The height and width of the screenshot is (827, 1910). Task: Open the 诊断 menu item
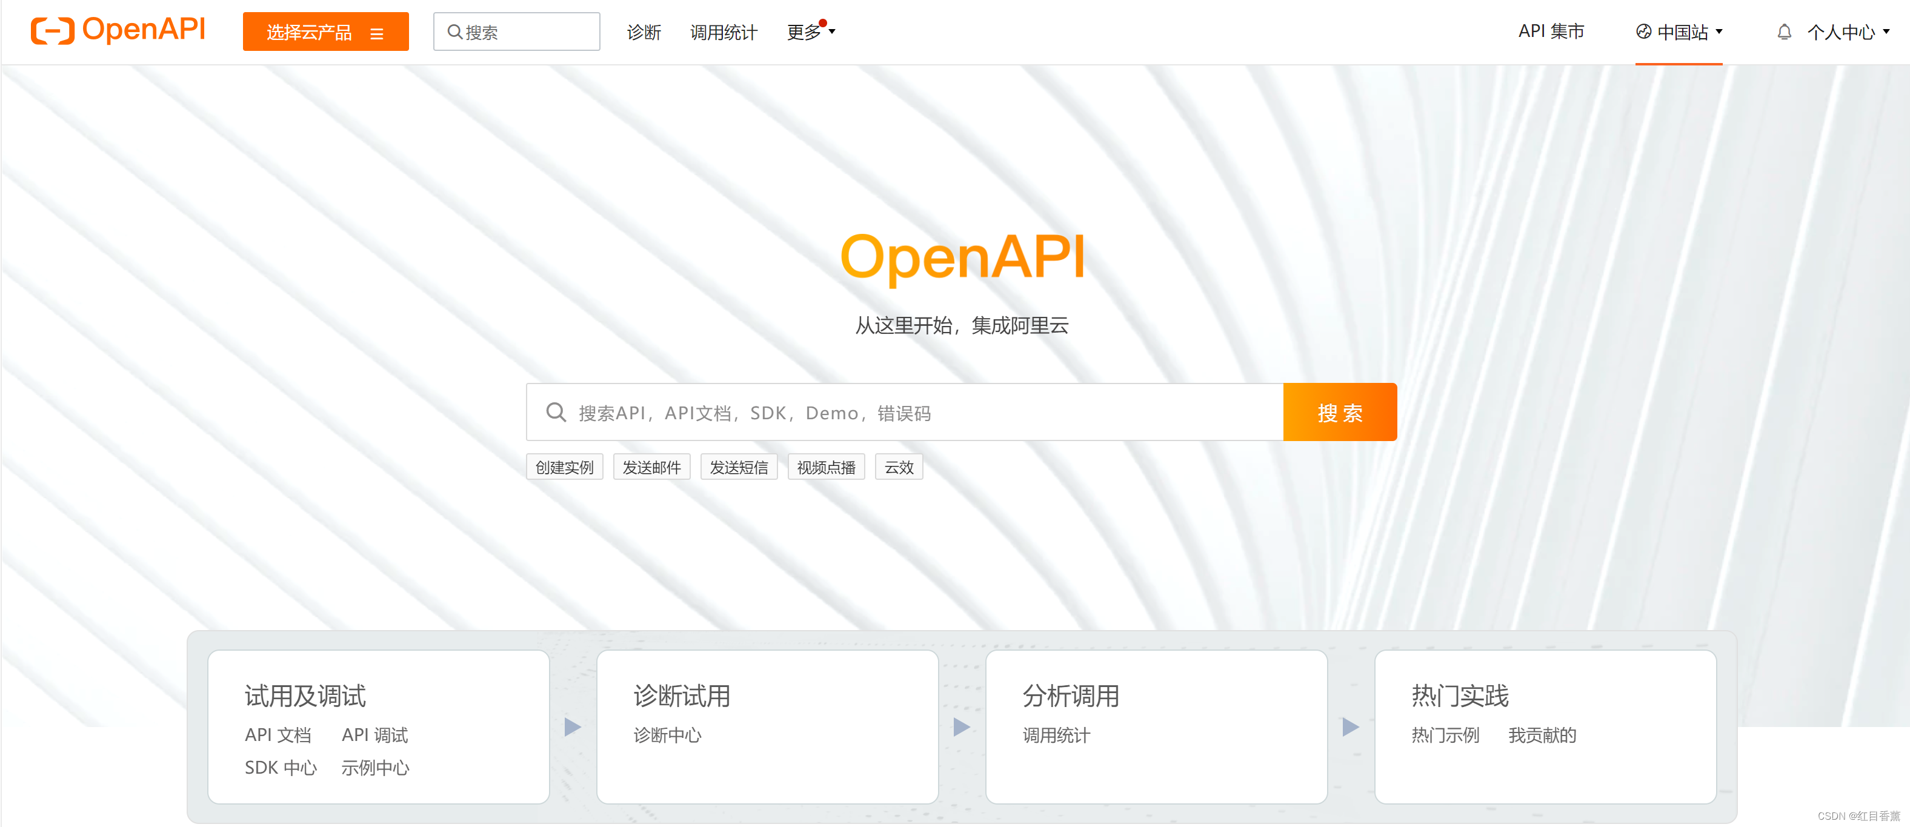coord(644,32)
